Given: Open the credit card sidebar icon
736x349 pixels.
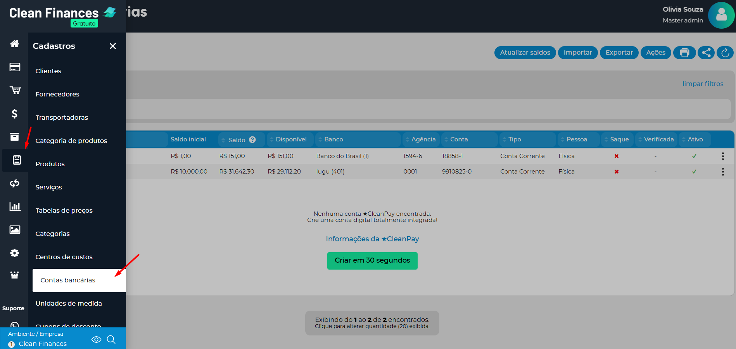Looking at the screenshot, I should point(15,67).
